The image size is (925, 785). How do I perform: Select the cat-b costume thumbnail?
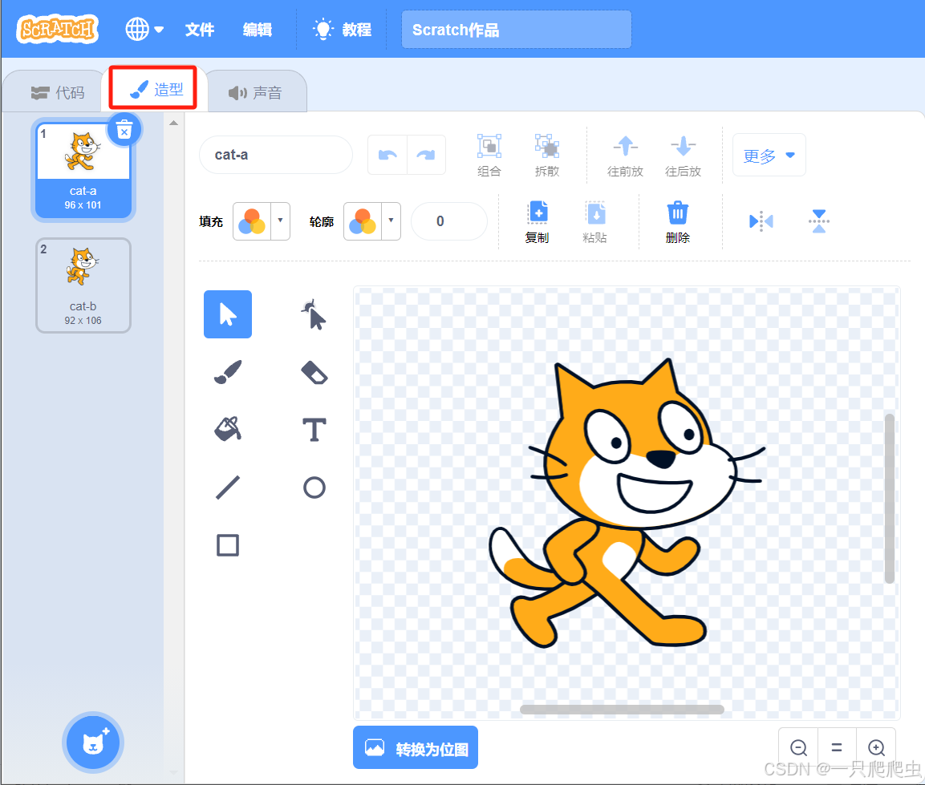83,285
